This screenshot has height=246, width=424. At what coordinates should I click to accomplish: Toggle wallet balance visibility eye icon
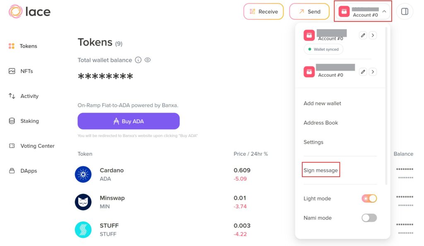point(147,60)
